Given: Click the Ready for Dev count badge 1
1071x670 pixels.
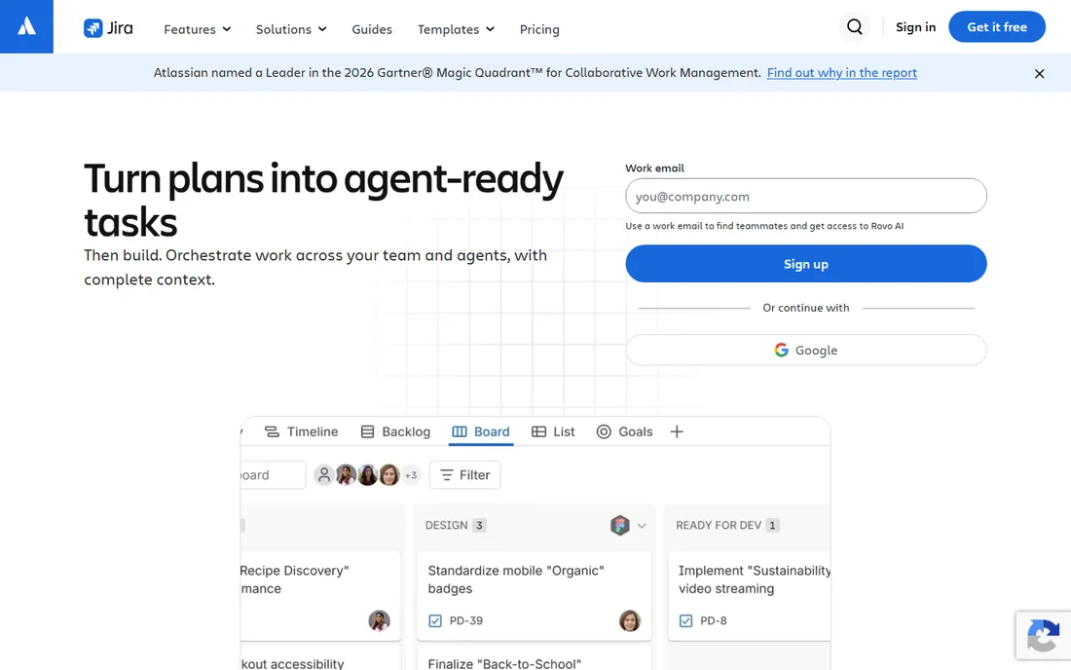Looking at the screenshot, I should click(x=772, y=525).
